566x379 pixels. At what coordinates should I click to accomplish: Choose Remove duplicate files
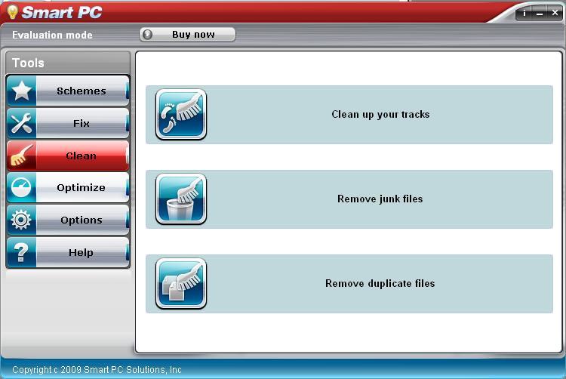coord(349,283)
